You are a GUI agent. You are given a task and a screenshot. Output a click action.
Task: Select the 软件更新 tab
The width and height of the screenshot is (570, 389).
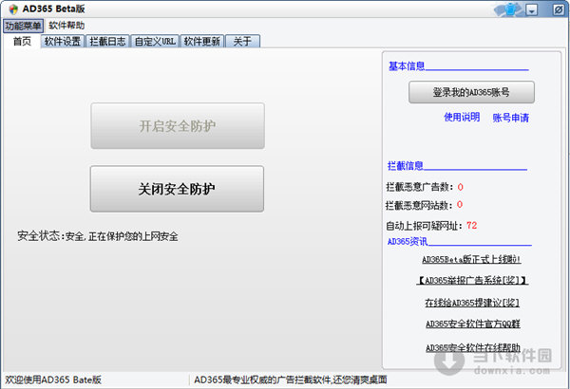[201, 42]
